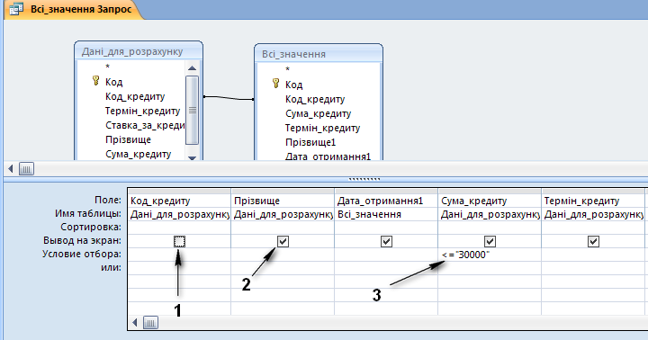Select the Дані_для_розрахунку table title bar
The height and width of the screenshot is (340, 648).
click(139, 51)
